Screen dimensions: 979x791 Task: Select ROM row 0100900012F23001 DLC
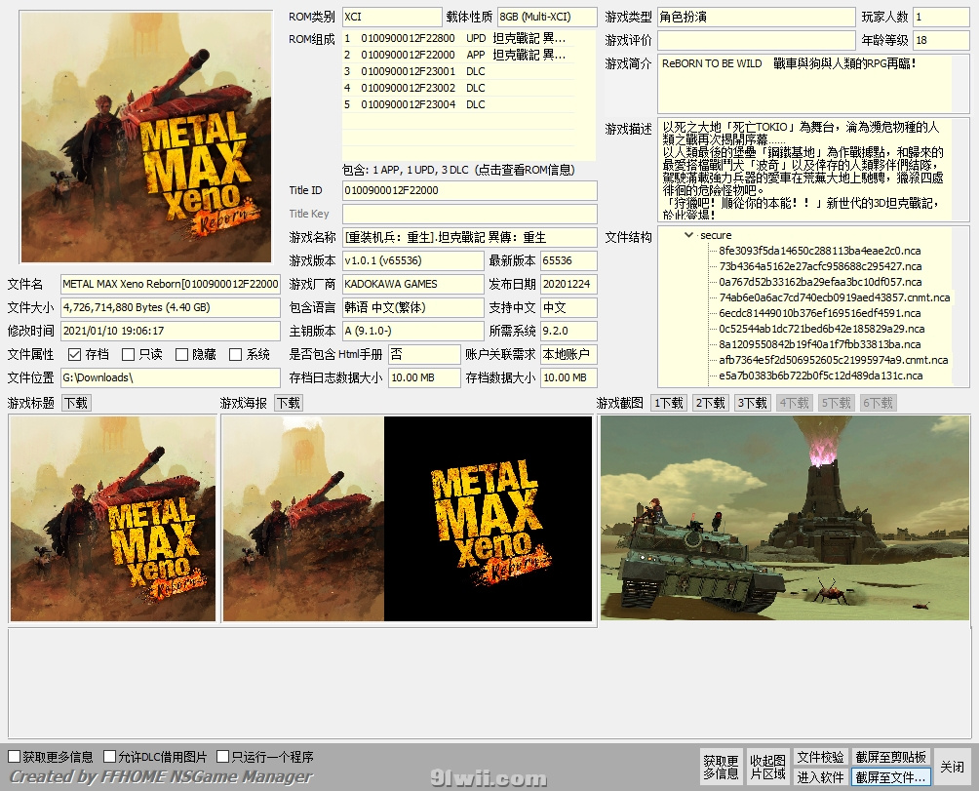[458, 71]
